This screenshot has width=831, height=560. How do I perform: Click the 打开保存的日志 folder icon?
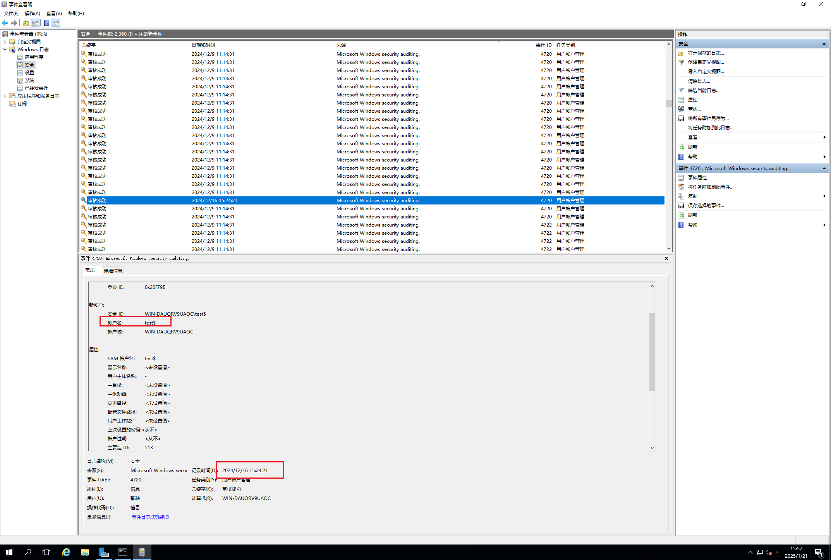681,53
